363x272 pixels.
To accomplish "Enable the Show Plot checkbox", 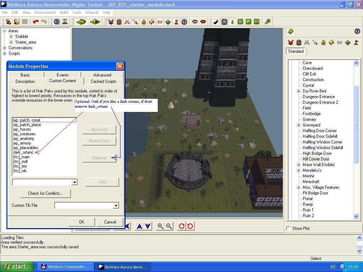I will [x=289, y=228].
